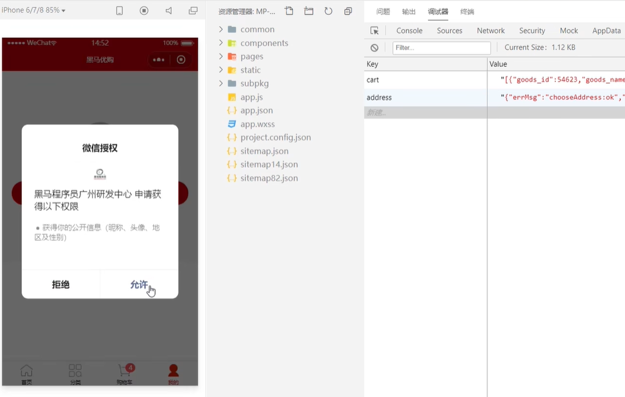Open the 我的 profile tab icon

click(x=174, y=374)
